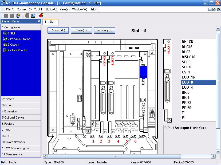Select DHLC8 in card list
This screenshot has height=165, width=221.
point(198,42)
